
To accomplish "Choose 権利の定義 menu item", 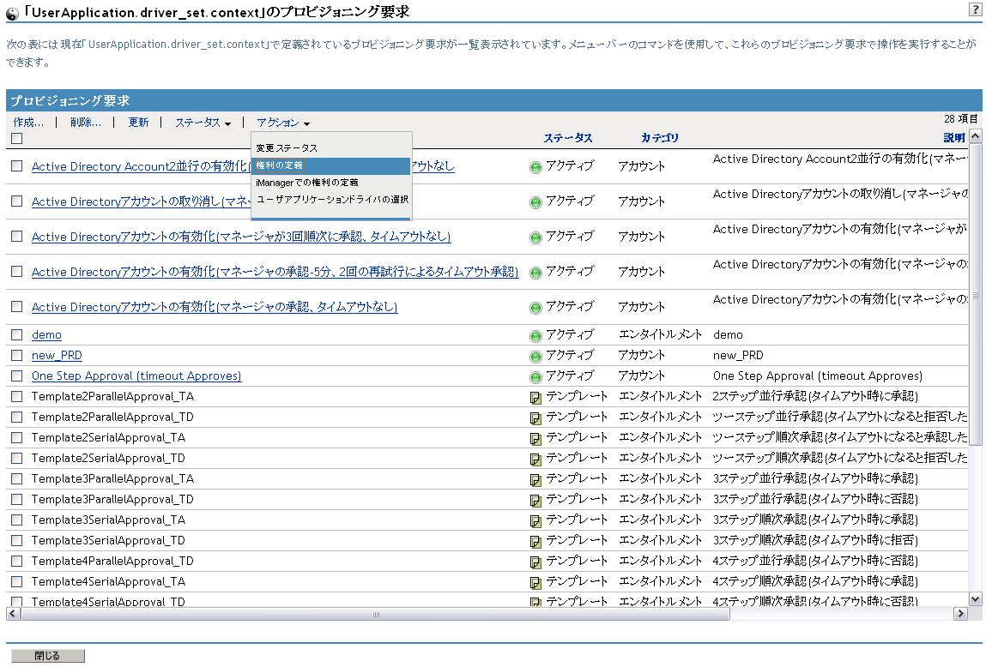I will (x=331, y=165).
